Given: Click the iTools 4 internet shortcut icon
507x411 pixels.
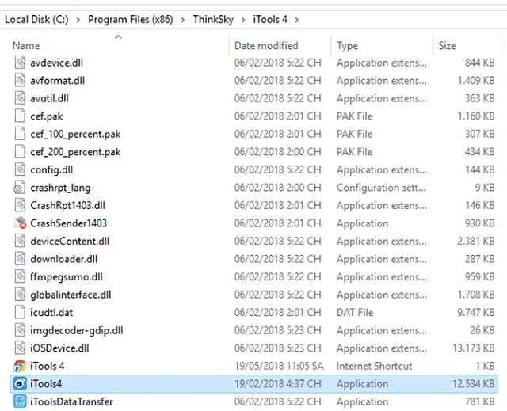Looking at the screenshot, I should (x=20, y=366).
